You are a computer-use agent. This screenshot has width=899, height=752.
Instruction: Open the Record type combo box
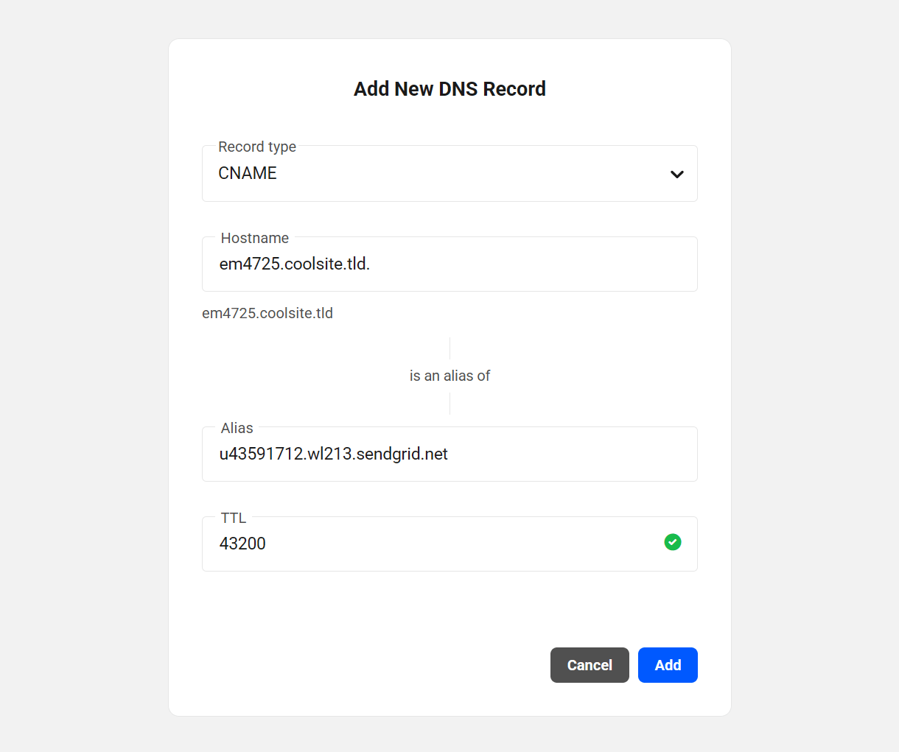pos(450,174)
